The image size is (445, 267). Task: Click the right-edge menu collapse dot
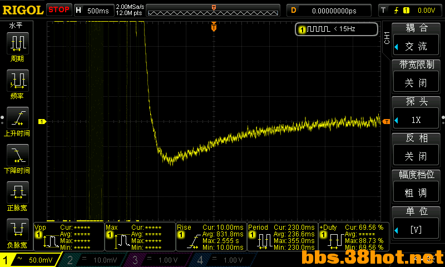[443, 117]
